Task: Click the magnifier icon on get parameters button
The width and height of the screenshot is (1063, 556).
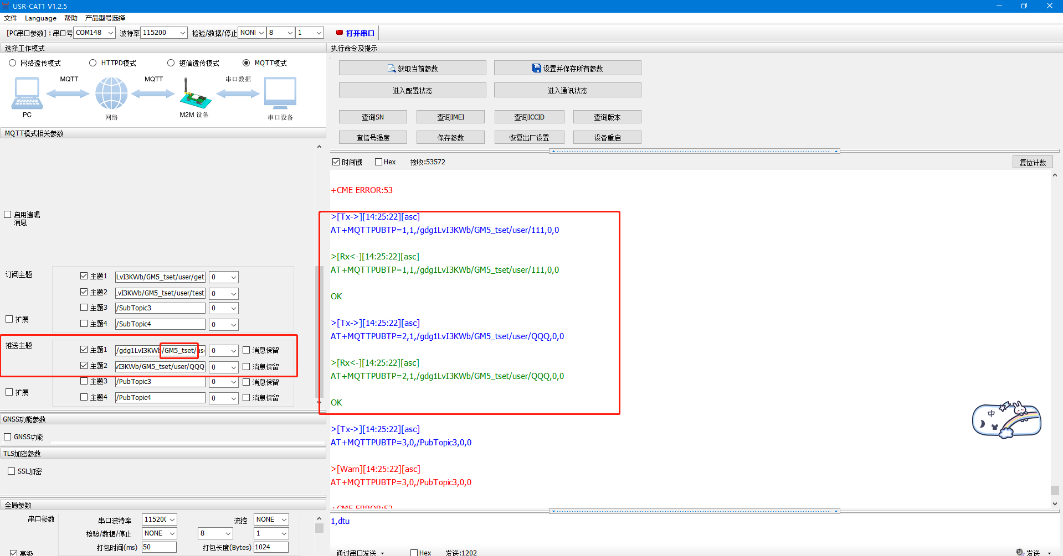Action: (x=392, y=69)
